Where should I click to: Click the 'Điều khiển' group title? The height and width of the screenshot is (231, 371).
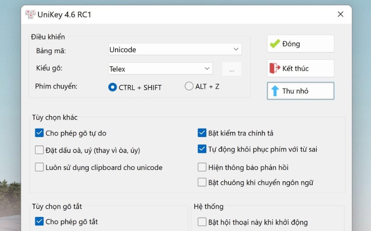48,37
